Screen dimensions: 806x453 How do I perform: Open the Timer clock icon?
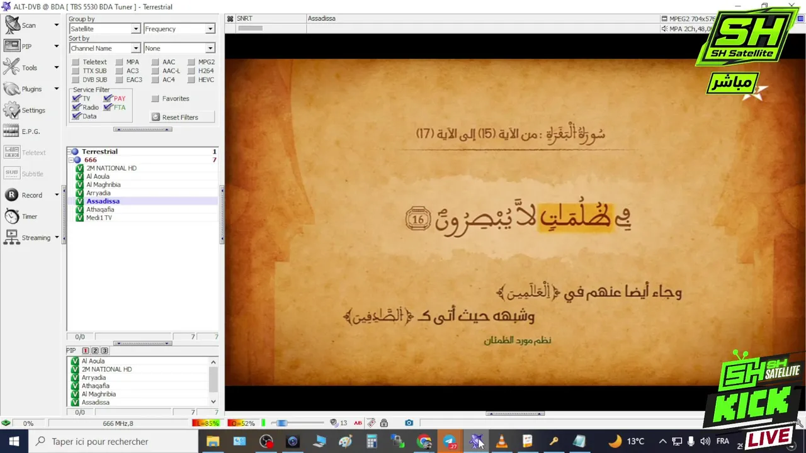click(x=12, y=216)
